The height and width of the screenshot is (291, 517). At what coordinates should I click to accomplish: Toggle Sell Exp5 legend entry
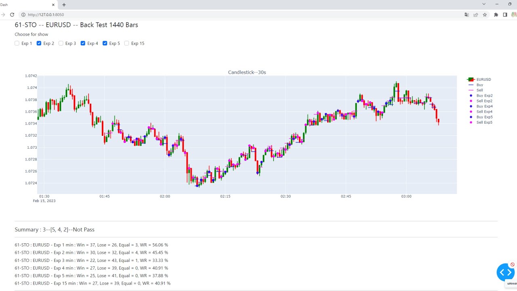(484, 122)
